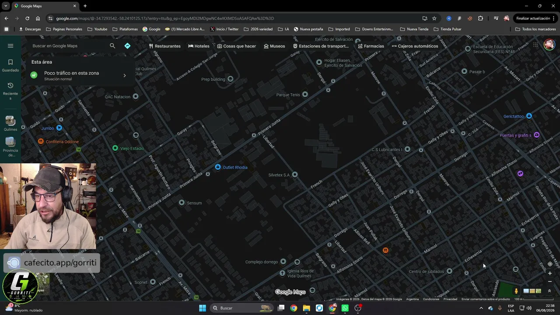Open the Windows Start menu

coord(203,308)
